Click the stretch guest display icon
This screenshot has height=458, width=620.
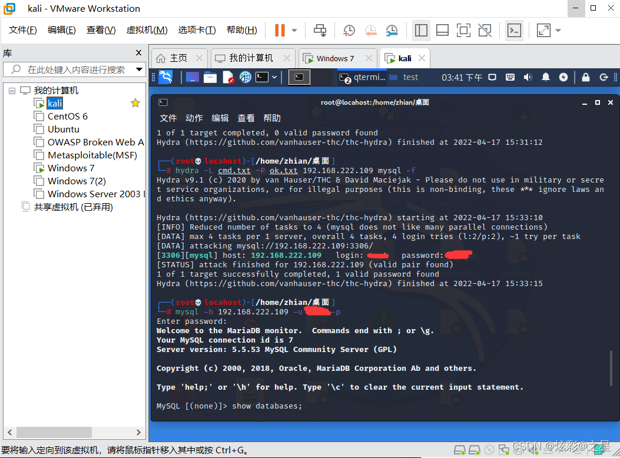click(543, 31)
